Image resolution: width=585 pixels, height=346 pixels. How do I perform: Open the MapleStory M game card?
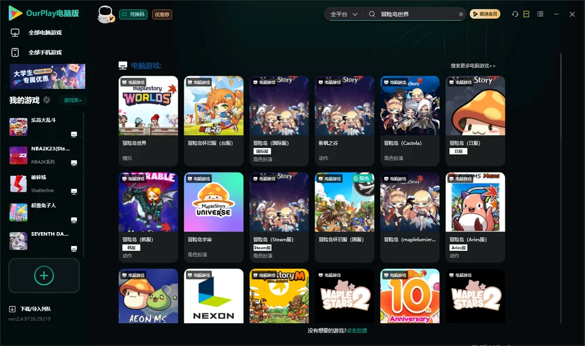[279, 296]
